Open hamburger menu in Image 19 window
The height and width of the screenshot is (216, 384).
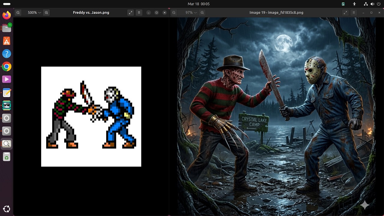tap(354, 13)
